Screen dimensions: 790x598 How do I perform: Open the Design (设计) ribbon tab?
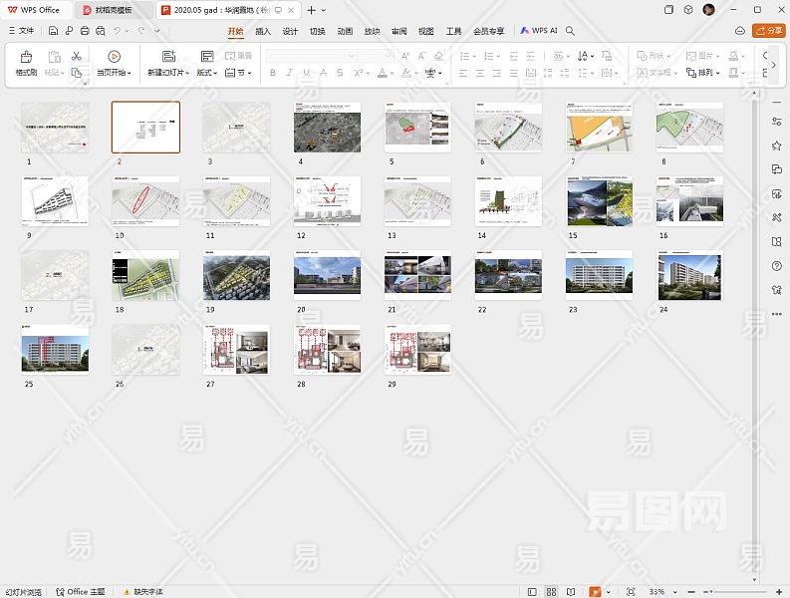click(x=290, y=31)
